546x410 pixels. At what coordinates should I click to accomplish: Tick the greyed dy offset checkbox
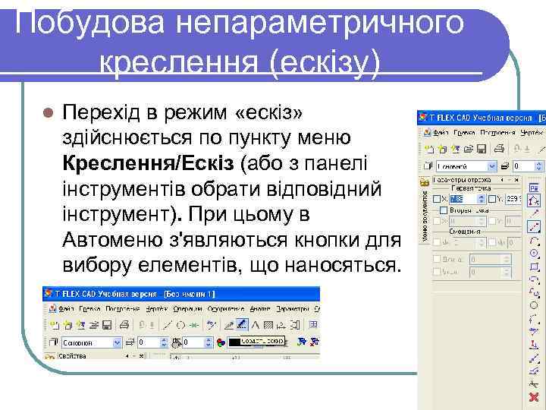pos(491,242)
